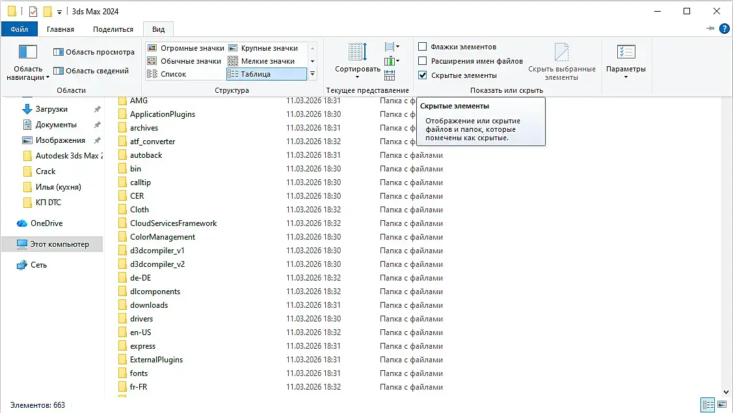Open the Файл tab
The width and height of the screenshot is (733, 413).
pyautogui.click(x=19, y=29)
